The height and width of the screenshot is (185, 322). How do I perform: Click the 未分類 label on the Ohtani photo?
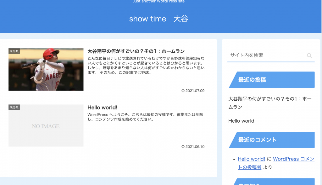(x=14, y=51)
